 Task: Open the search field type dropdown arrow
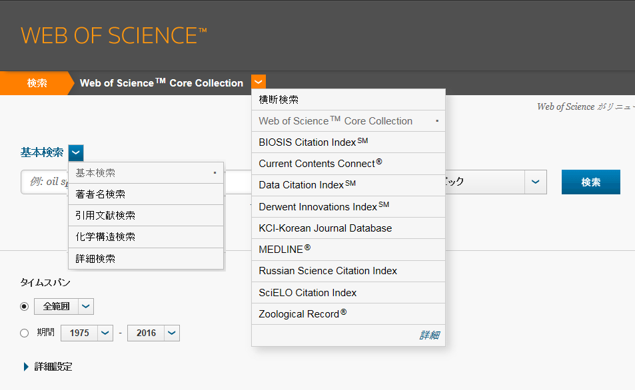[x=535, y=182]
